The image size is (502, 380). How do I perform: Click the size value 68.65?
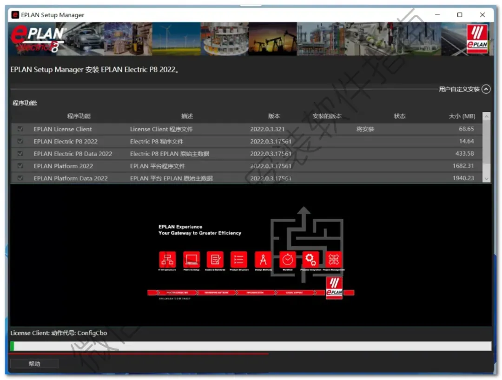466,129
